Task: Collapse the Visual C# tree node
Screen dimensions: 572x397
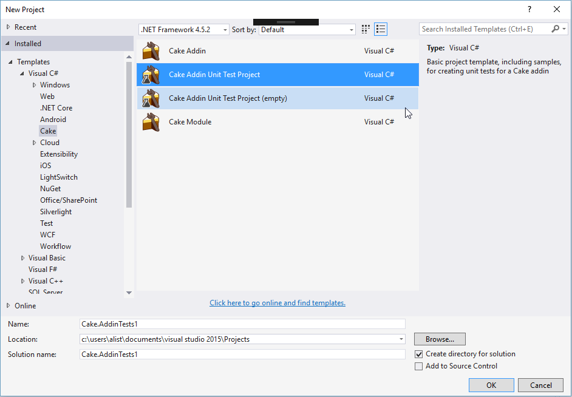Action: 22,73
